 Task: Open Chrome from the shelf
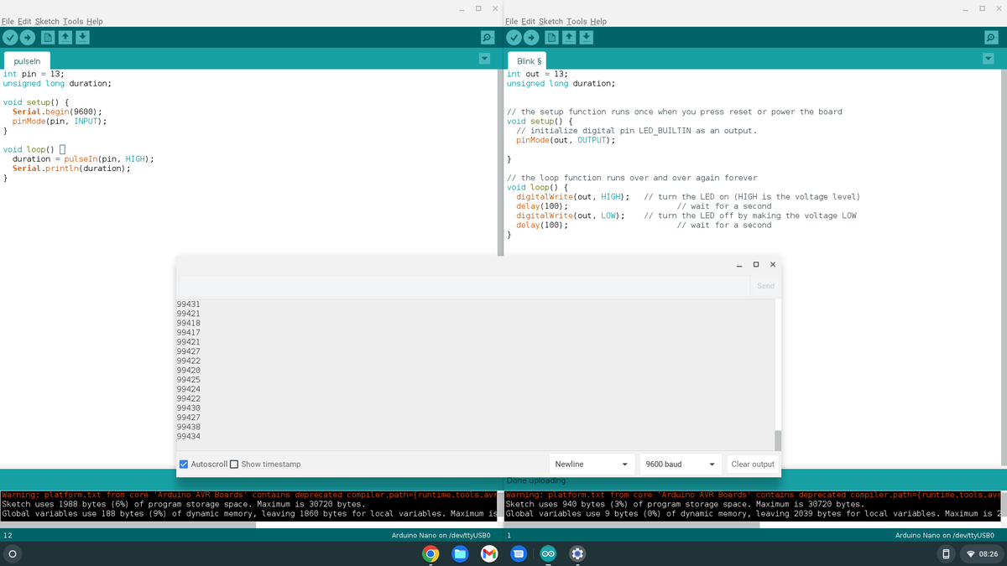[x=430, y=553]
